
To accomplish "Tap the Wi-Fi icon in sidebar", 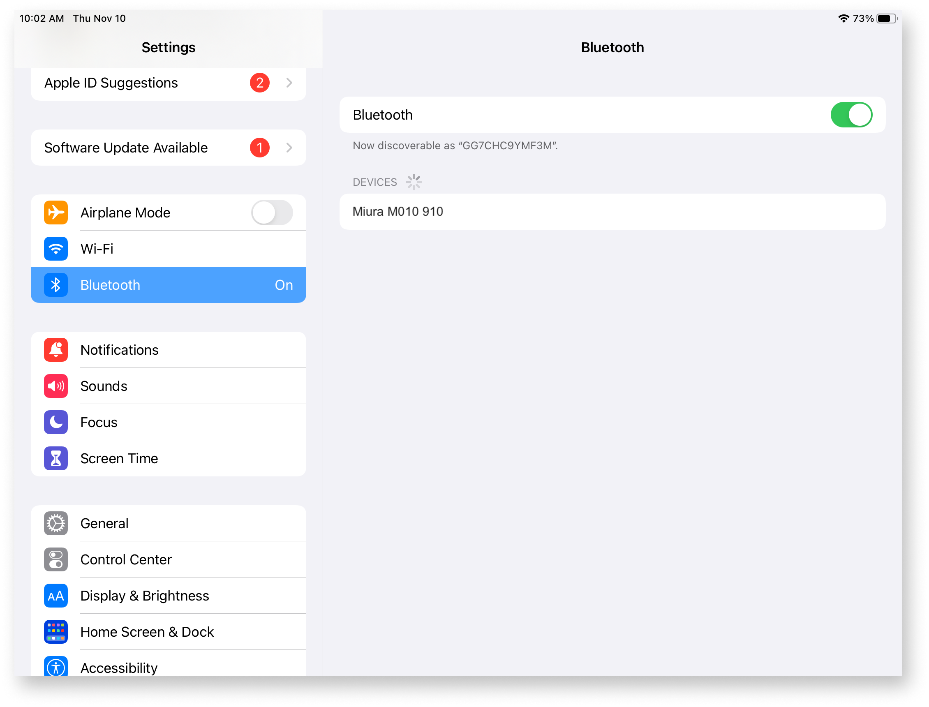I will 57,249.
